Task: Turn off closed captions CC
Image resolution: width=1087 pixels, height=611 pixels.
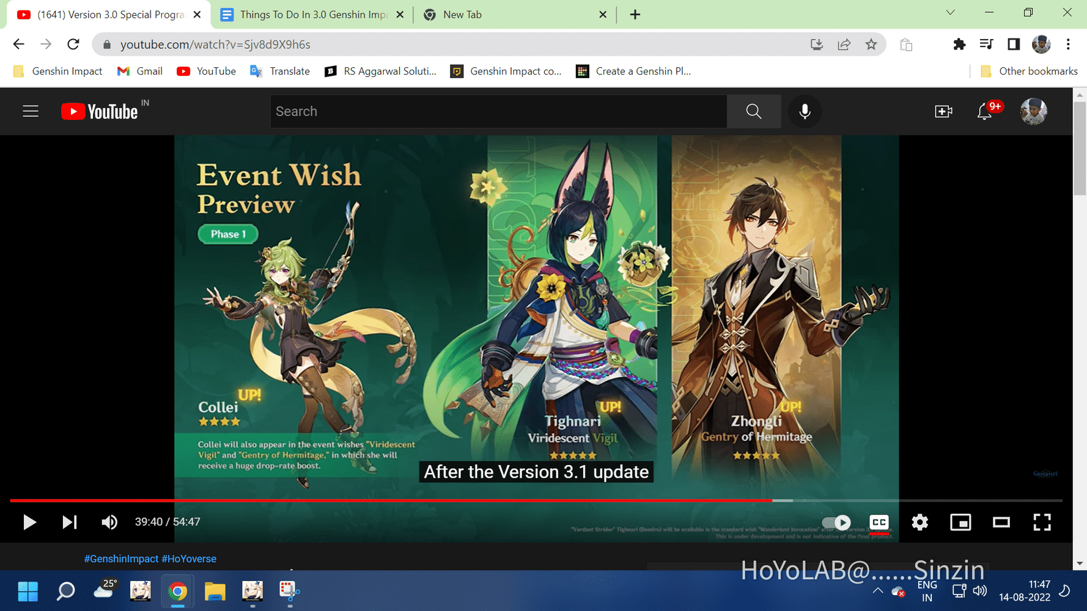Action: pos(879,522)
